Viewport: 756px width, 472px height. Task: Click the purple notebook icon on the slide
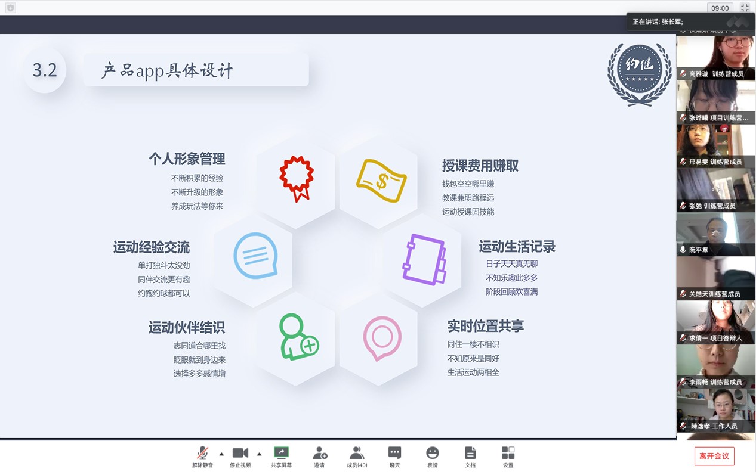tap(424, 259)
